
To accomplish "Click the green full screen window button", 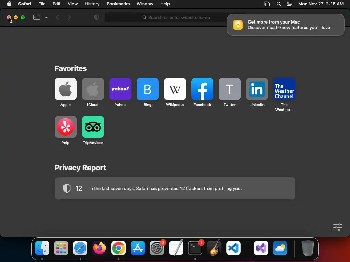I will [x=23, y=17].
